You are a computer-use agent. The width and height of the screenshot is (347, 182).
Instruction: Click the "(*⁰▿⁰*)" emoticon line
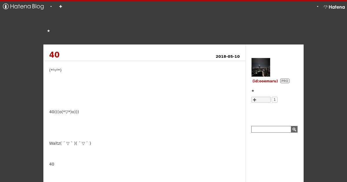pos(55,70)
